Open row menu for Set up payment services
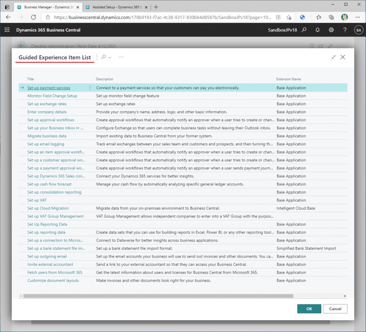 click(90, 88)
